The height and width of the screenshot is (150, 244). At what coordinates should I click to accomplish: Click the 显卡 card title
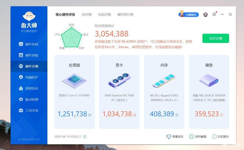(x=119, y=65)
